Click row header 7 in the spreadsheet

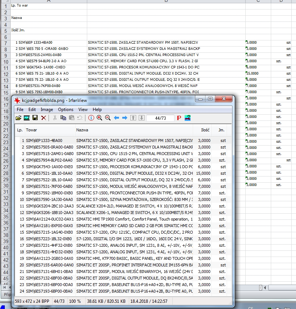click(5, 43)
